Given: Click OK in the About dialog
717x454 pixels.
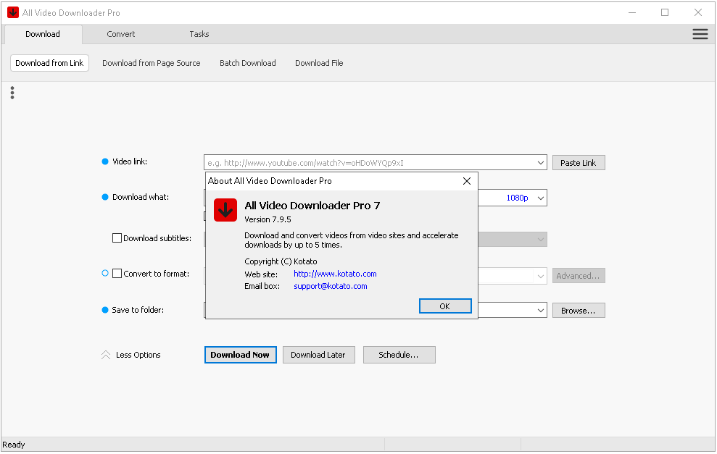Looking at the screenshot, I should coord(445,306).
